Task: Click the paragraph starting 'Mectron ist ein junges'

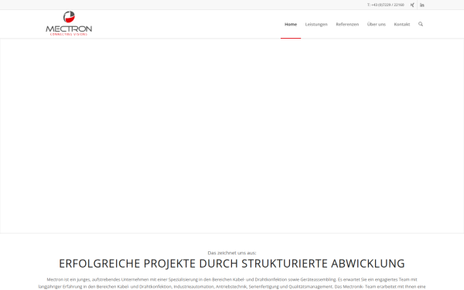Action: pos(232,283)
